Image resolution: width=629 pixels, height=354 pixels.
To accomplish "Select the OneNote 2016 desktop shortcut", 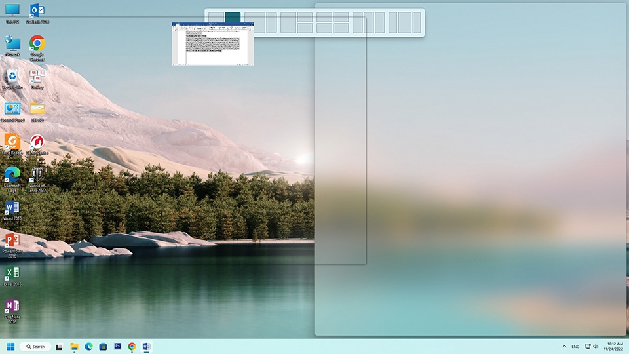I will (12, 311).
